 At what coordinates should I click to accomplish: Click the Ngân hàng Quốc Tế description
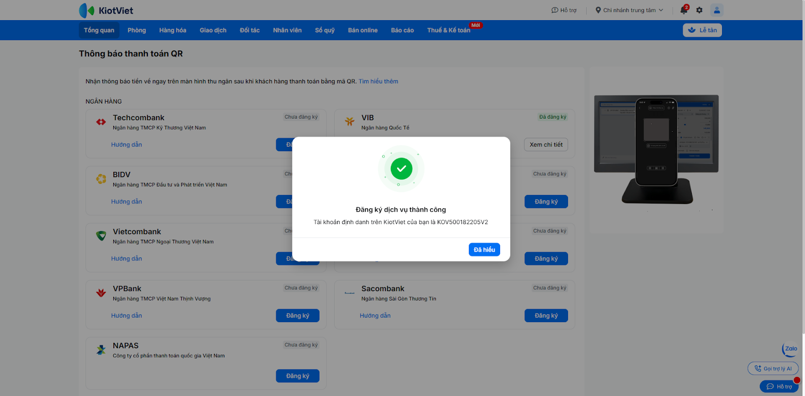(x=385, y=128)
